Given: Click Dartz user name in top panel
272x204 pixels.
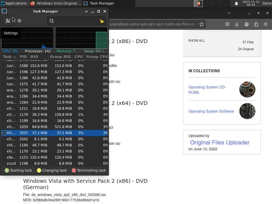Looking at the screenshot, I should point(267,3).
